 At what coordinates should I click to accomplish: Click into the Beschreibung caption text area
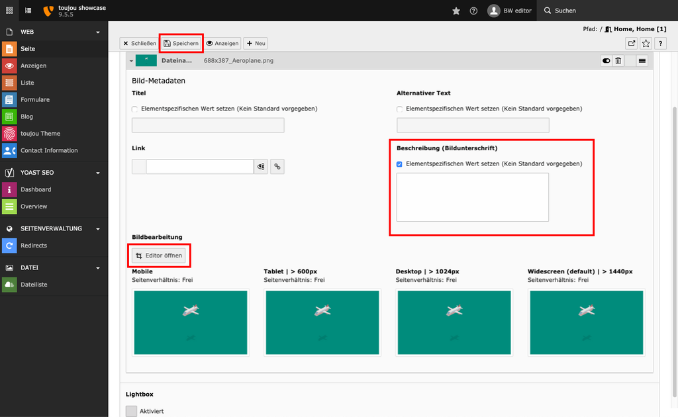(x=472, y=197)
